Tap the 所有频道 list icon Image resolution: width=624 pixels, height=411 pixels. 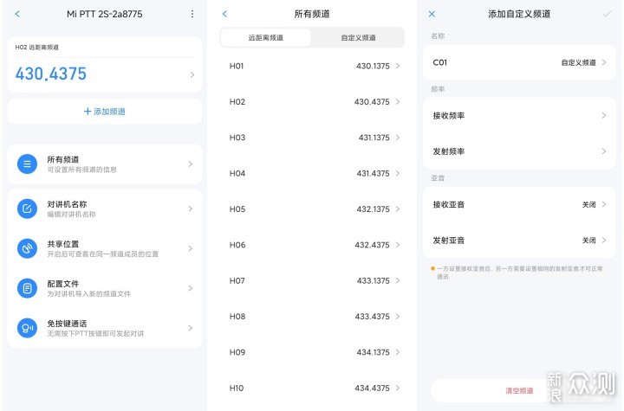pos(27,164)
